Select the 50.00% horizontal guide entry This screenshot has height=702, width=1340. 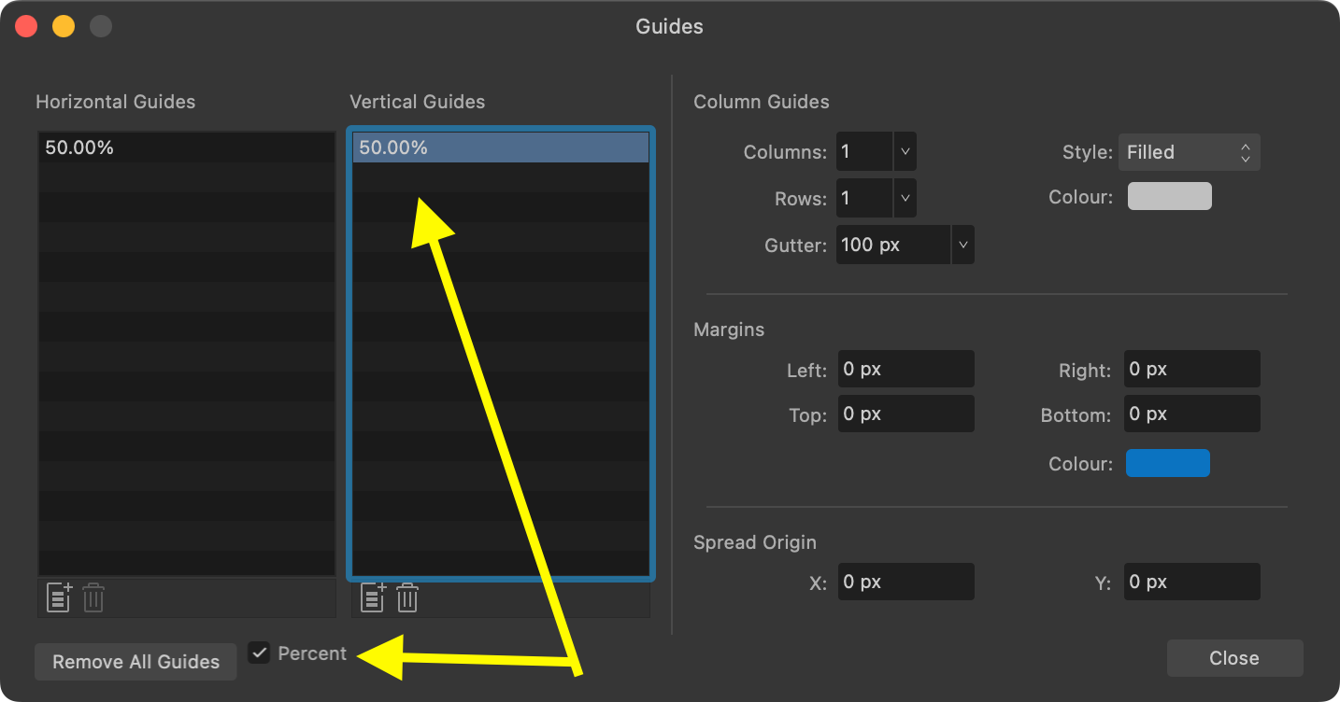(x=185, y=147)
